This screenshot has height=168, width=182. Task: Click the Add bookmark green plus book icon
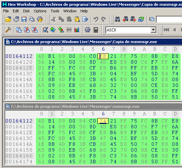pyautogui.click(x=53, y=30)
